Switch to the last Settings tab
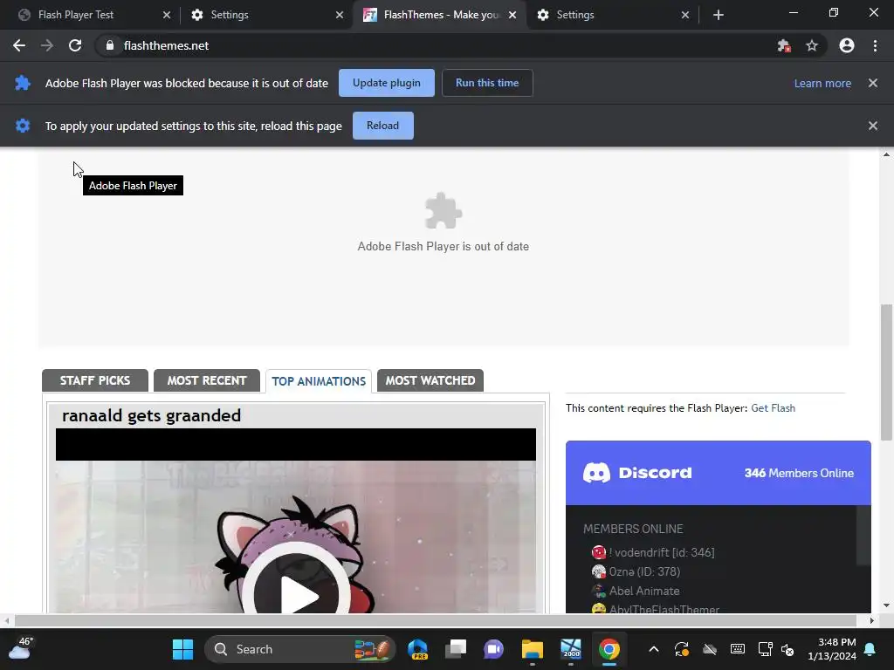This screenshot has width=894, height=670. [611, 15]
